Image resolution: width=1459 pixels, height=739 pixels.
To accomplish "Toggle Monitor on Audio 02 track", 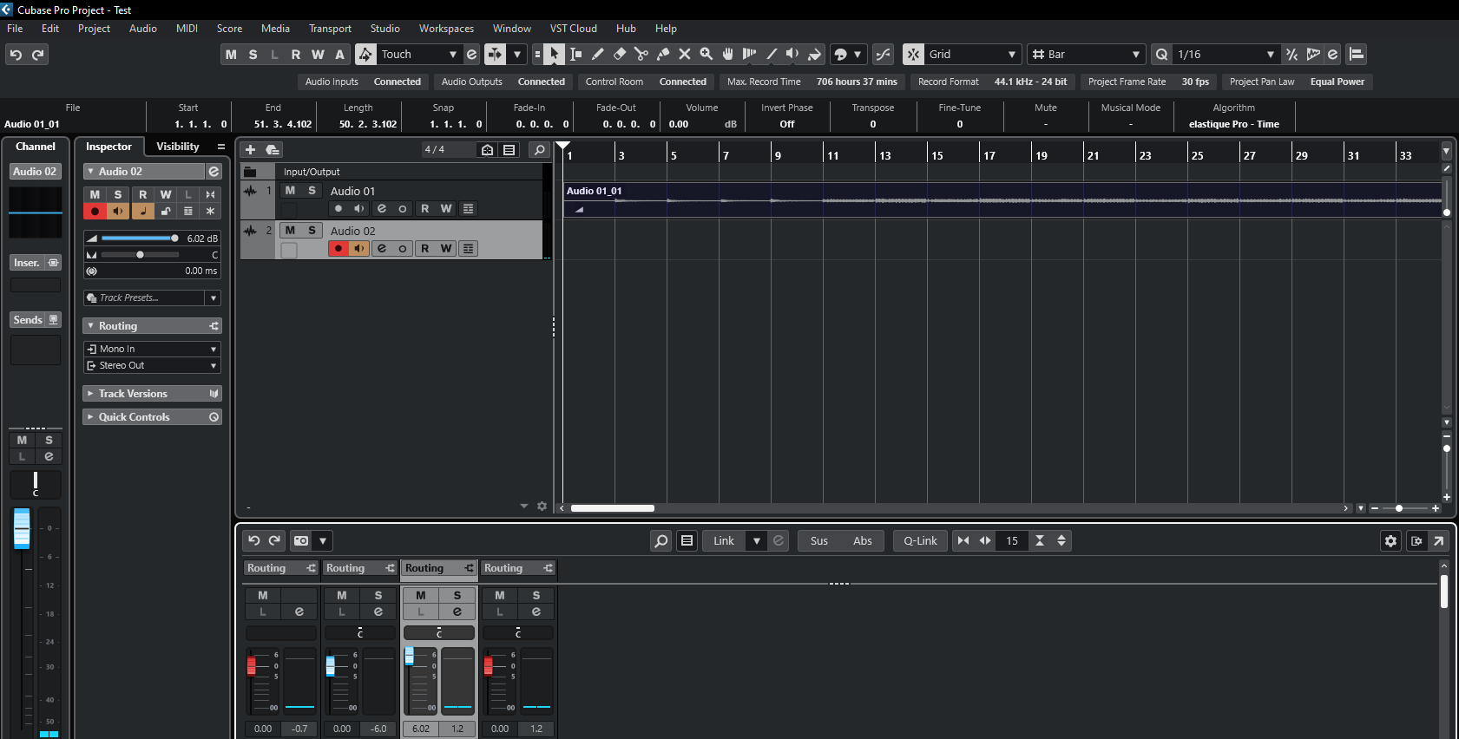I will (359, 249).
